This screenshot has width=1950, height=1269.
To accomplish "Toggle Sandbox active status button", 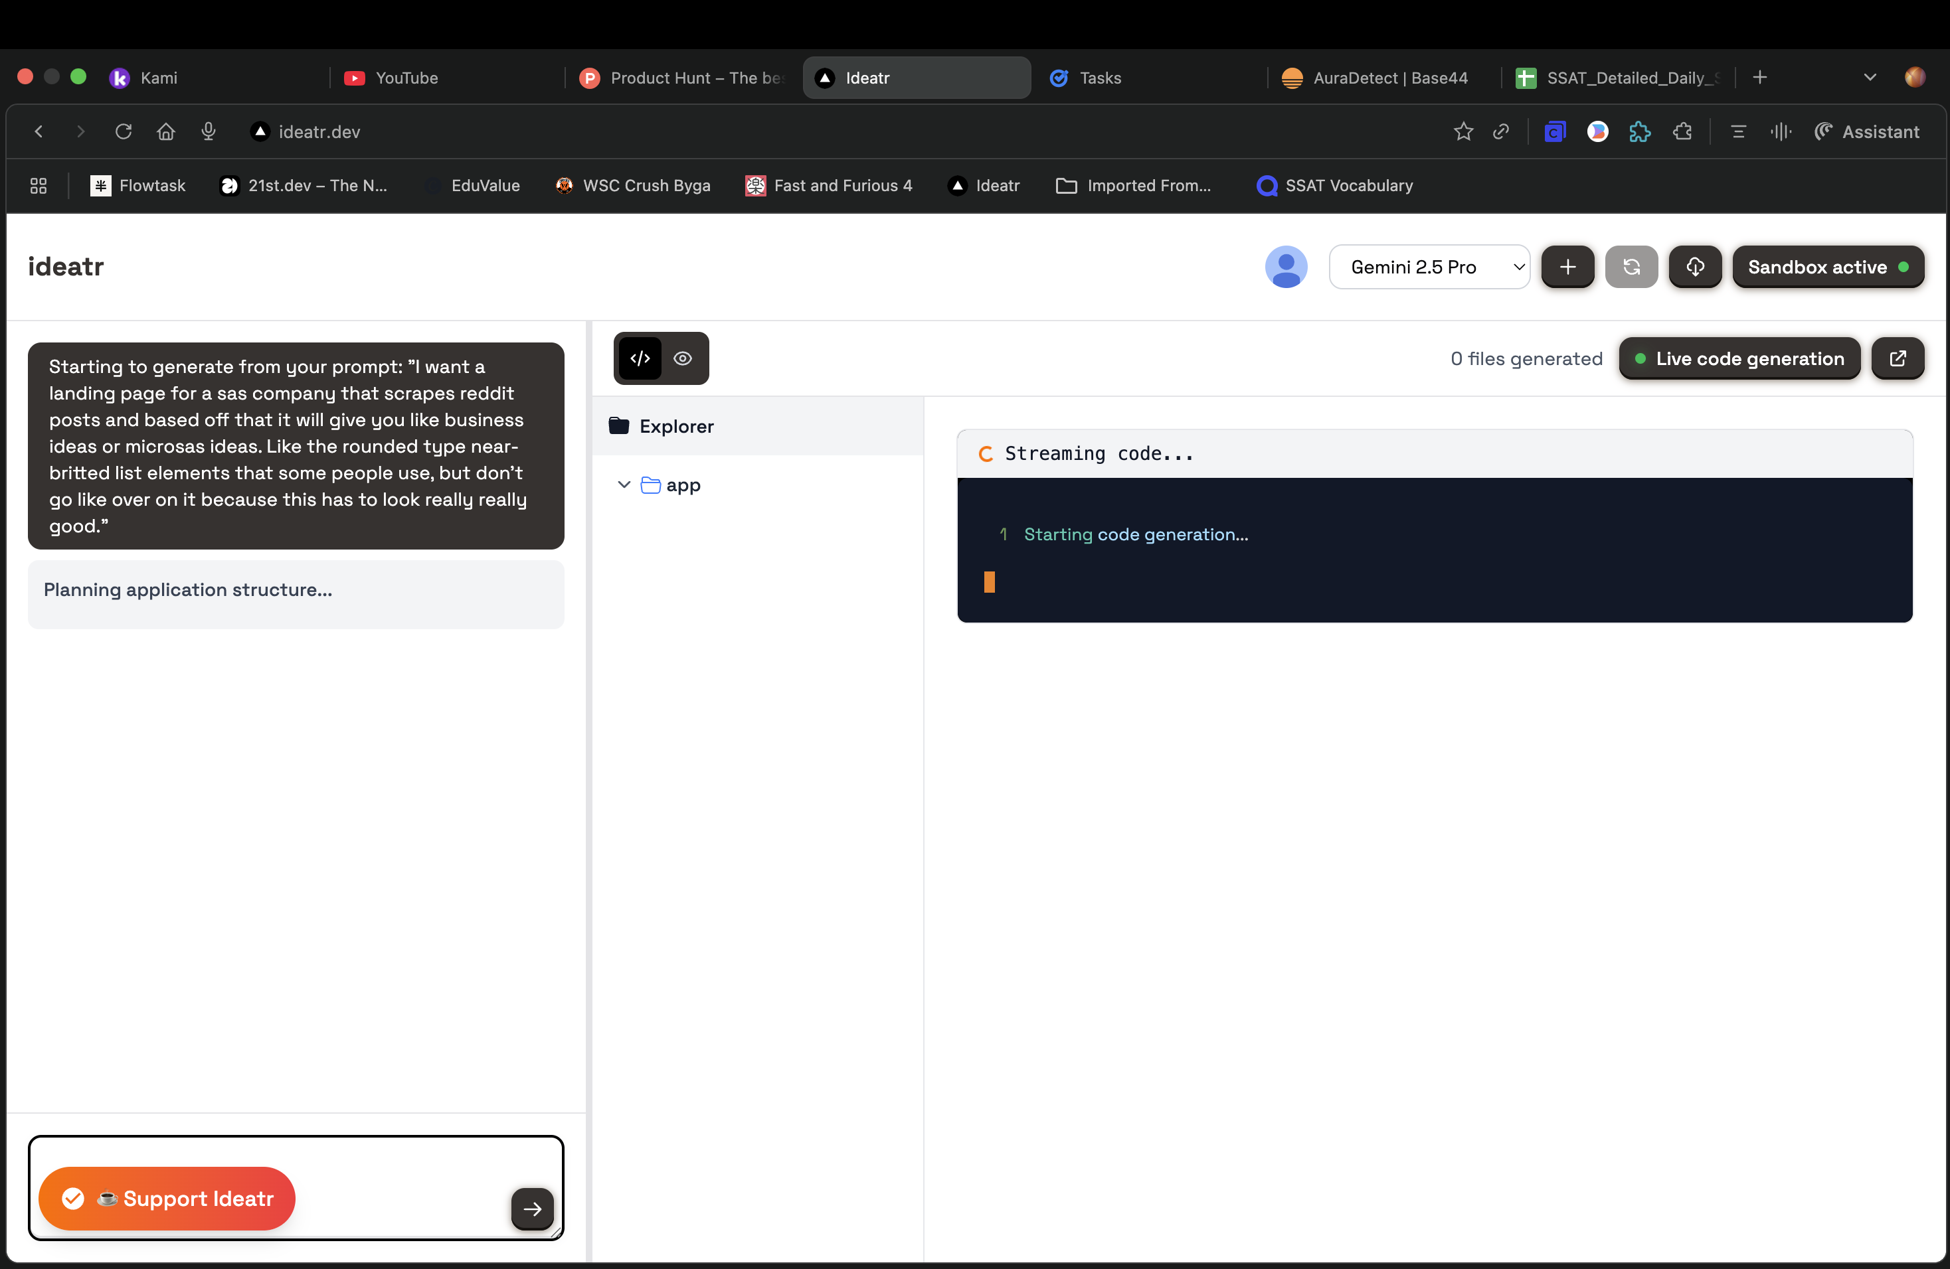I will 1827,267.
